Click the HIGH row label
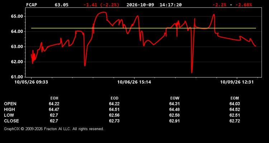 click(9, 109)
